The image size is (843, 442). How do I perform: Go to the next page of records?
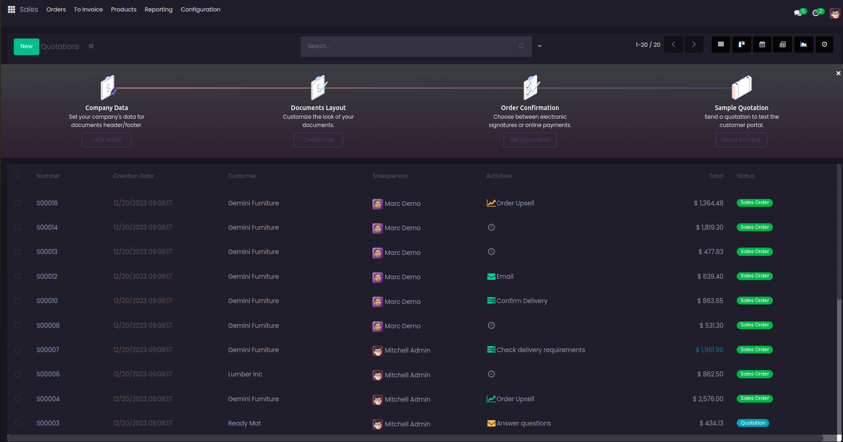tap(694, 44)
